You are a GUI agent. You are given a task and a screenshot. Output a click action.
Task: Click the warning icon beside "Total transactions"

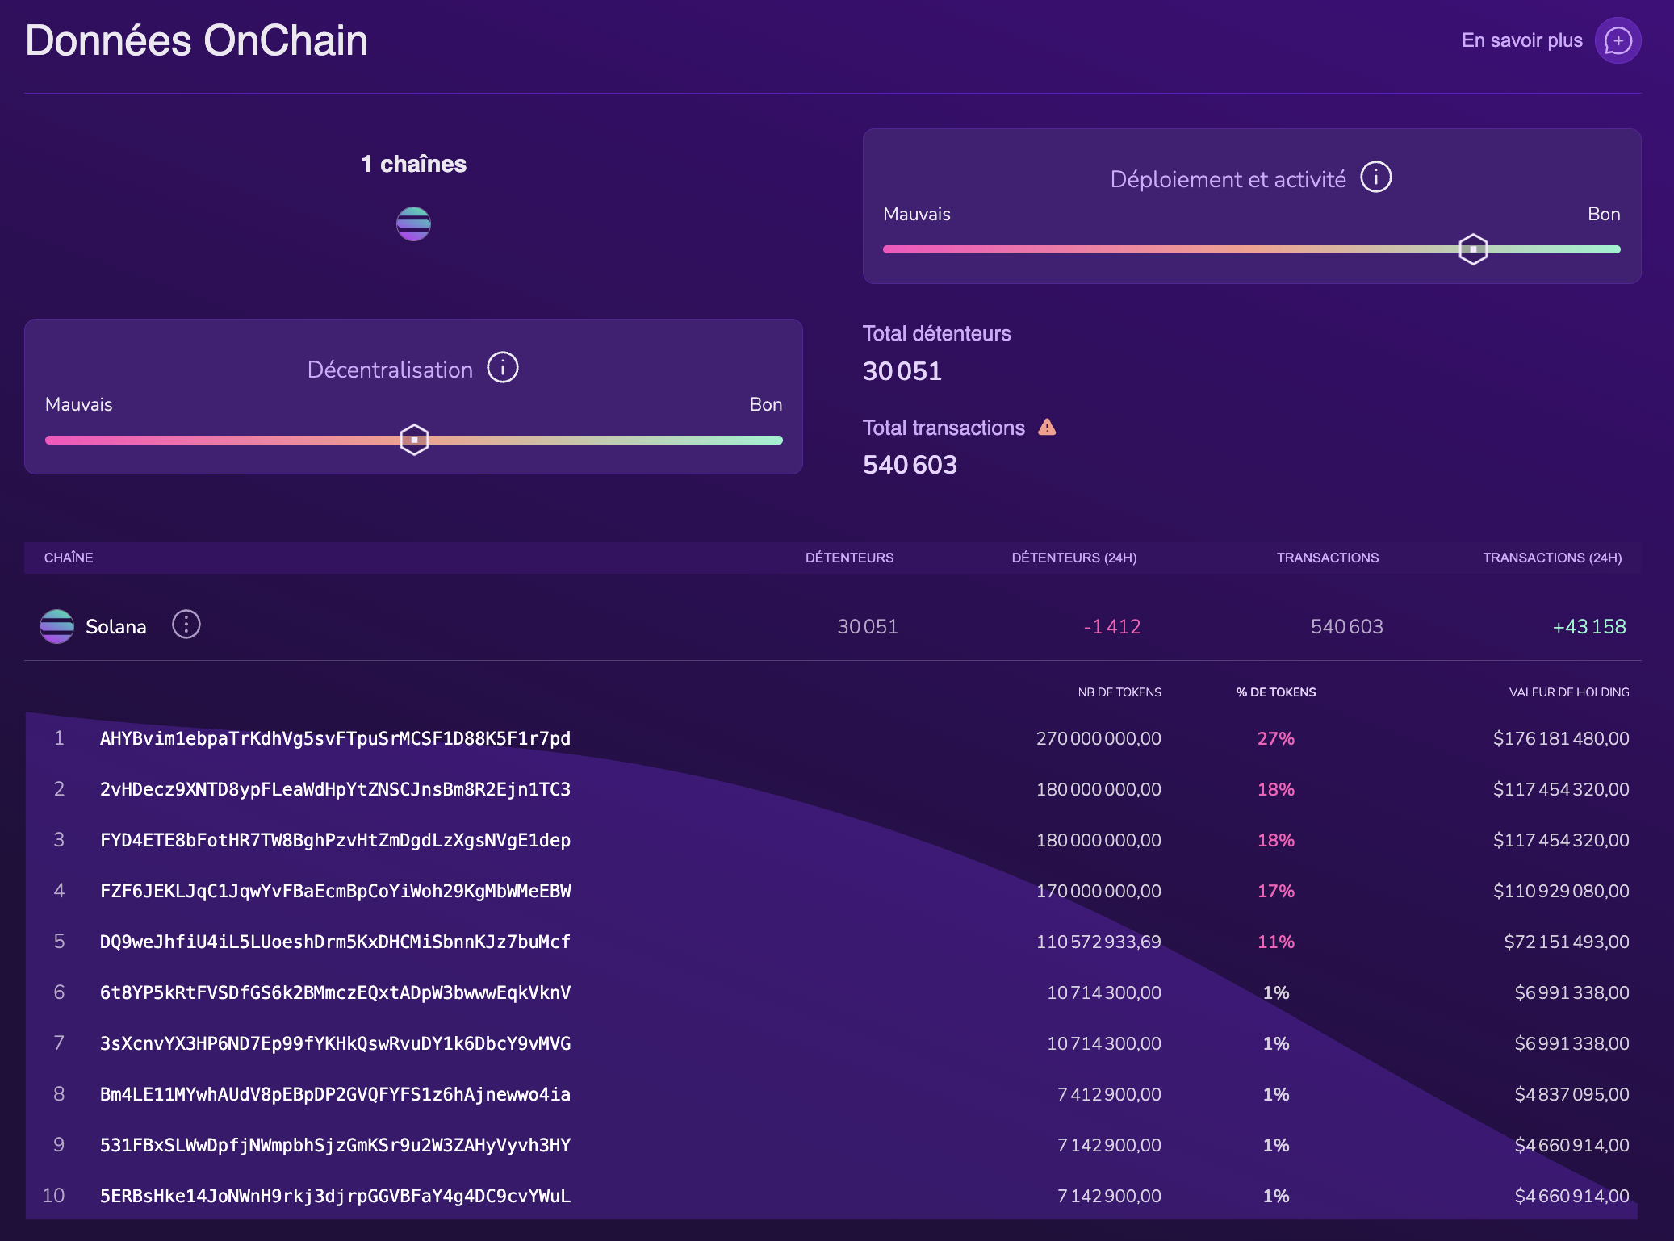point(1048,428)
